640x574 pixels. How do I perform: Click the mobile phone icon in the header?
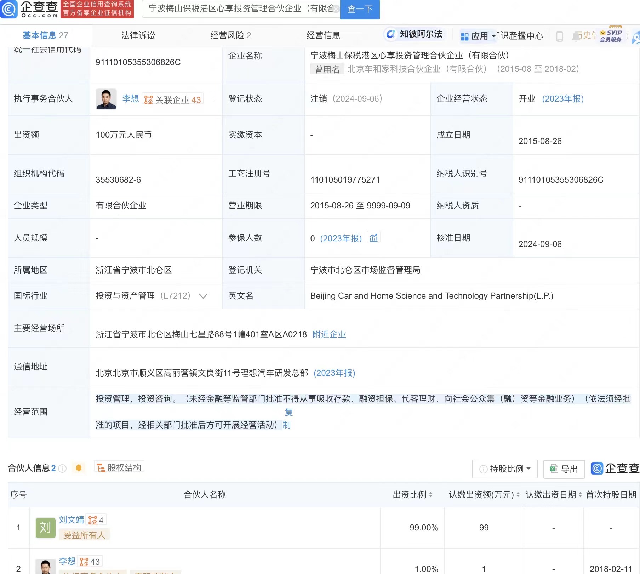click(x=560, y=36)
